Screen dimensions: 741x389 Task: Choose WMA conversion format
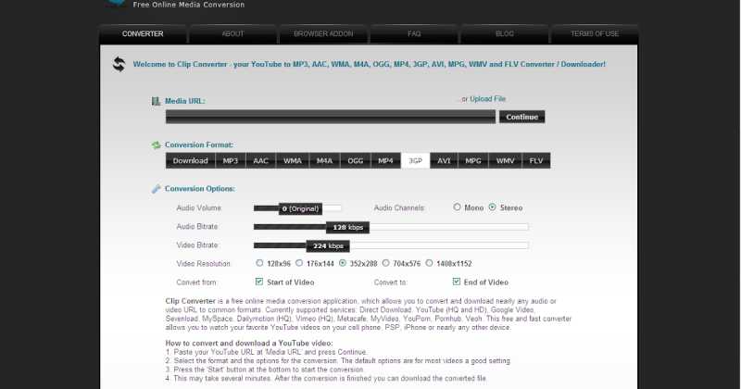293,161
